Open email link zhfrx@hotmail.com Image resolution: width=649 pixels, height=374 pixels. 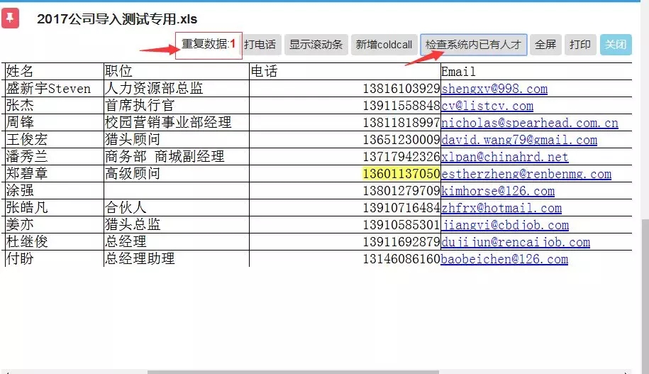pyautogui.click(x=501, y=208)
